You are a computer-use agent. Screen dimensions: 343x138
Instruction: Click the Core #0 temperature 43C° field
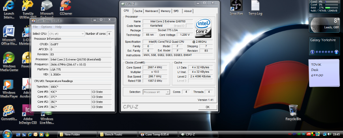pos(70,92)
